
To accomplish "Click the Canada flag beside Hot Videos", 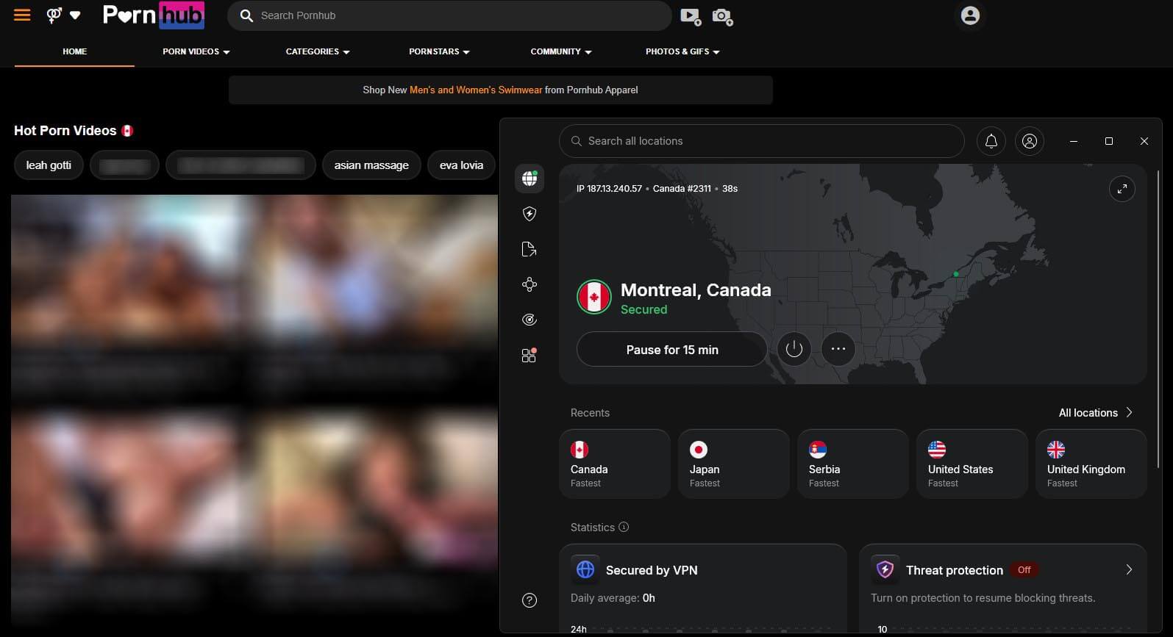I will point(127,131).
